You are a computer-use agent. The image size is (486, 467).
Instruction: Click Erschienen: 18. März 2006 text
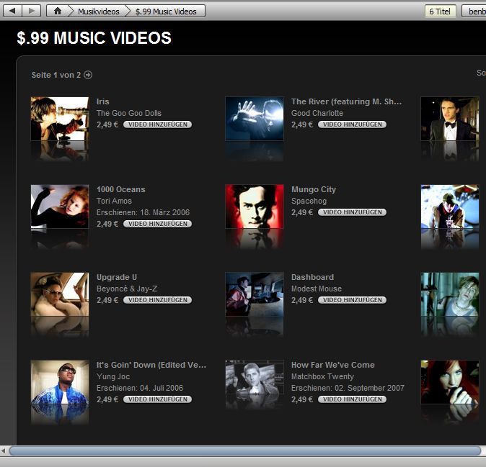tap(143, 212)
